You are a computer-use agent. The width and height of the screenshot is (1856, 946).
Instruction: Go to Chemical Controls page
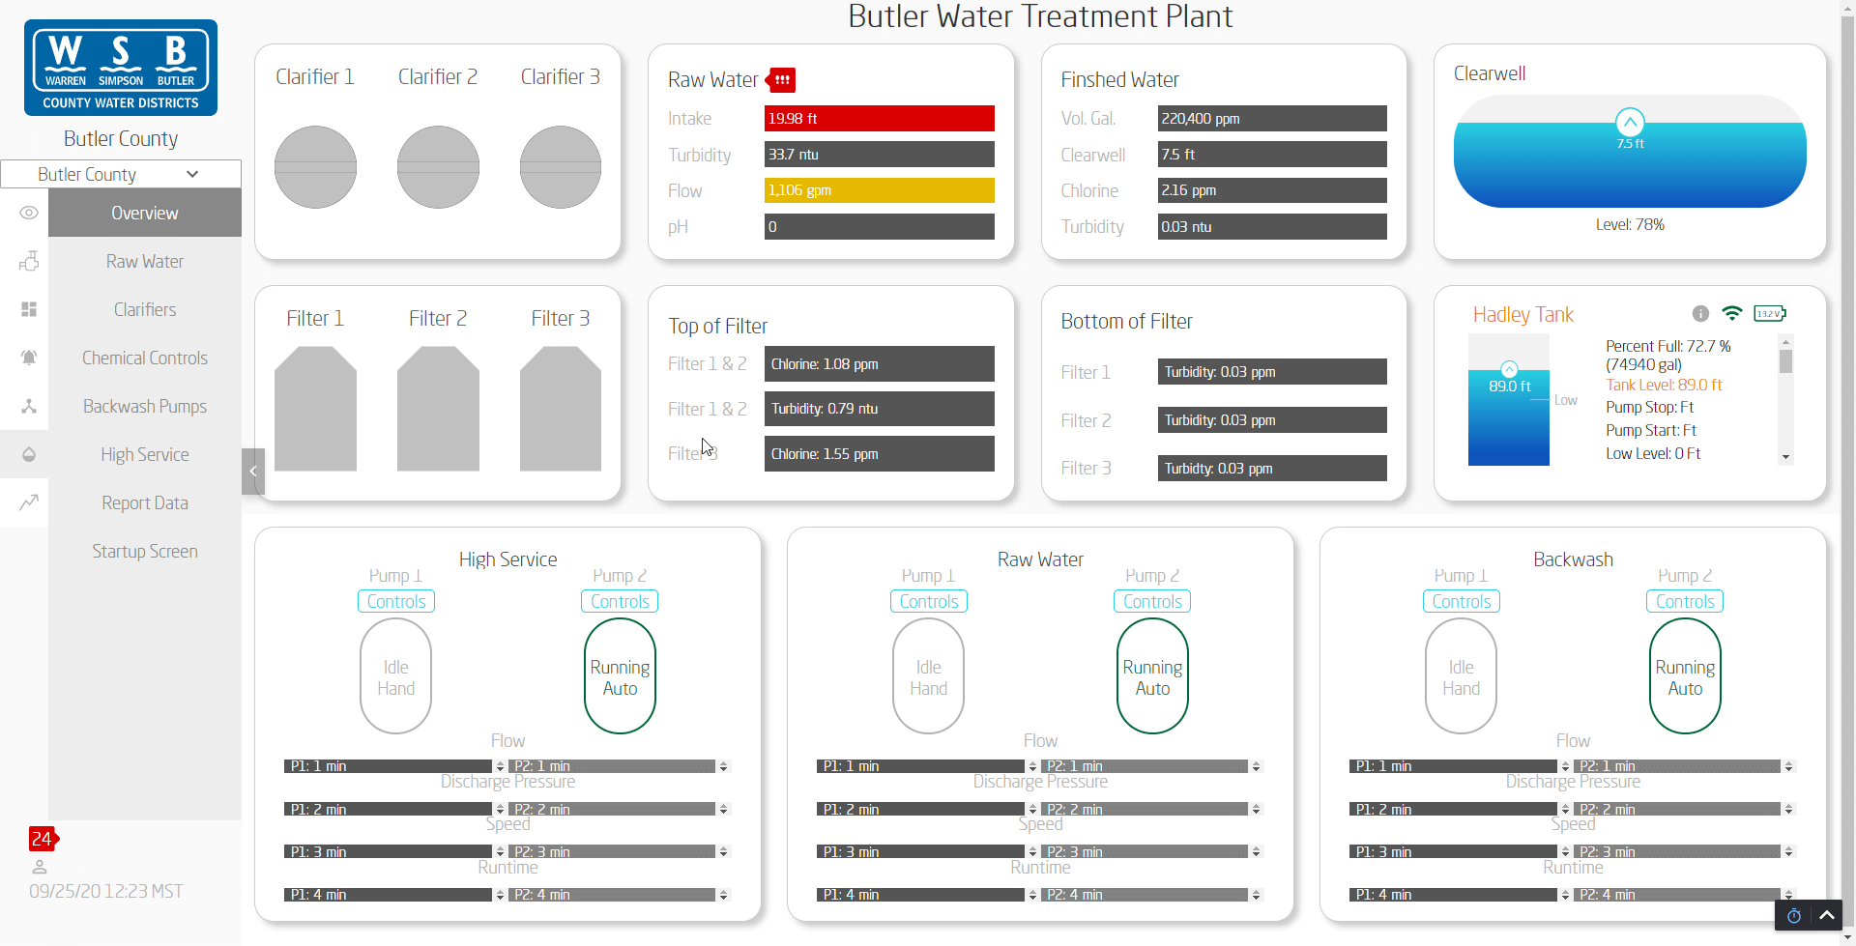pos(145,358)
